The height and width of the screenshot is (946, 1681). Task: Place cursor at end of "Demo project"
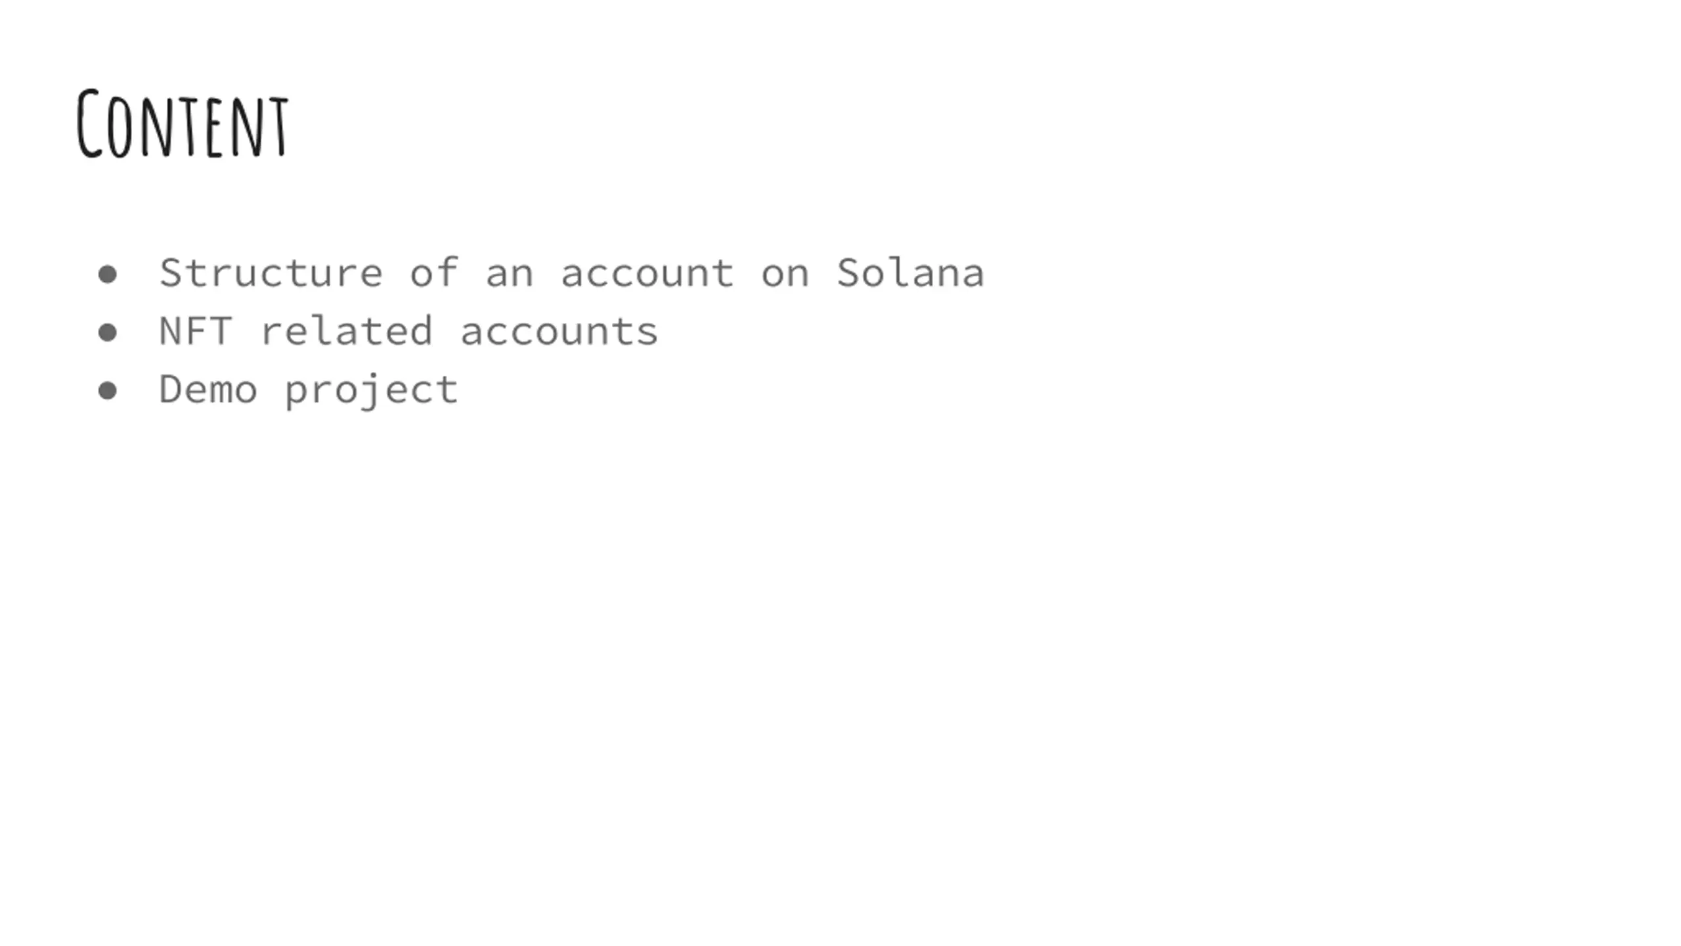(x=459, y=390)
